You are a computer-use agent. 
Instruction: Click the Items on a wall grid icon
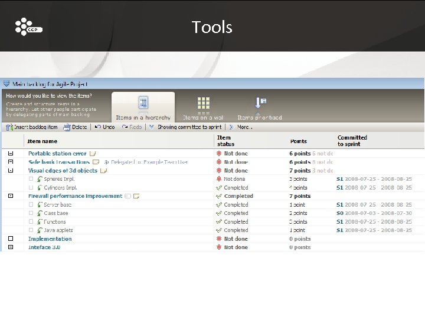(203, 103)
